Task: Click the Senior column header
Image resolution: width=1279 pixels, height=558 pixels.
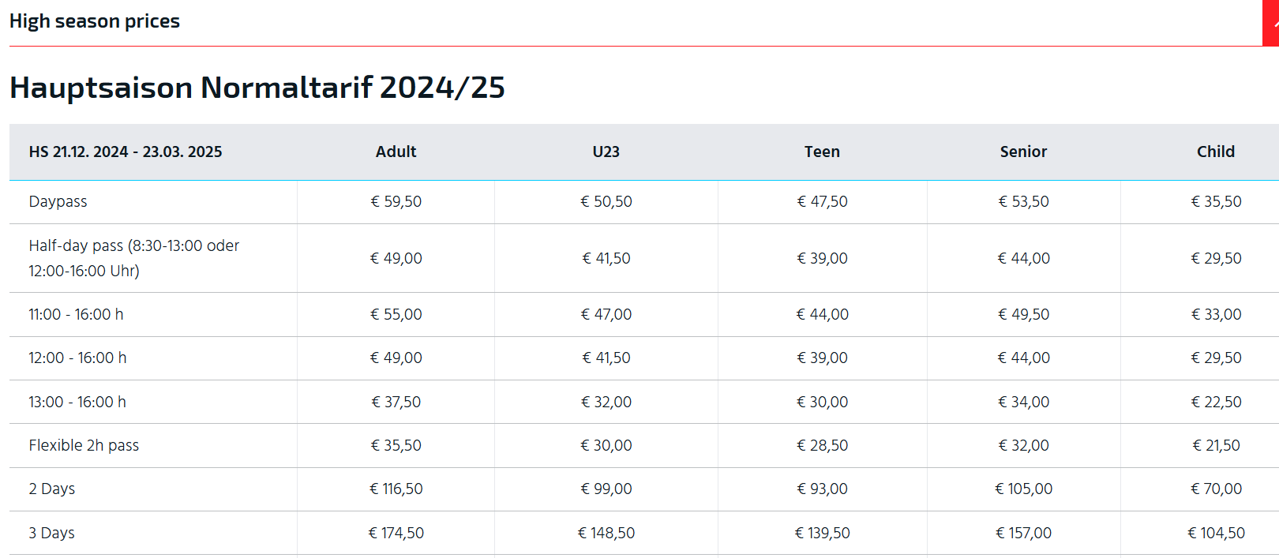Action: point(1023,152)
